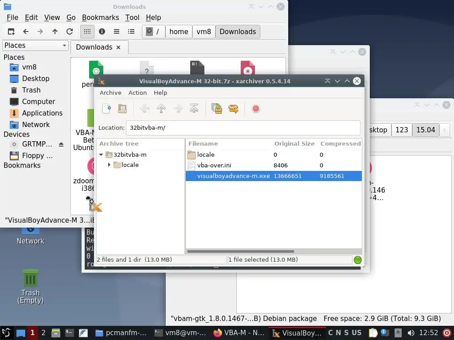Open Trash (Empty) icon on desktop

click(31, 286)
